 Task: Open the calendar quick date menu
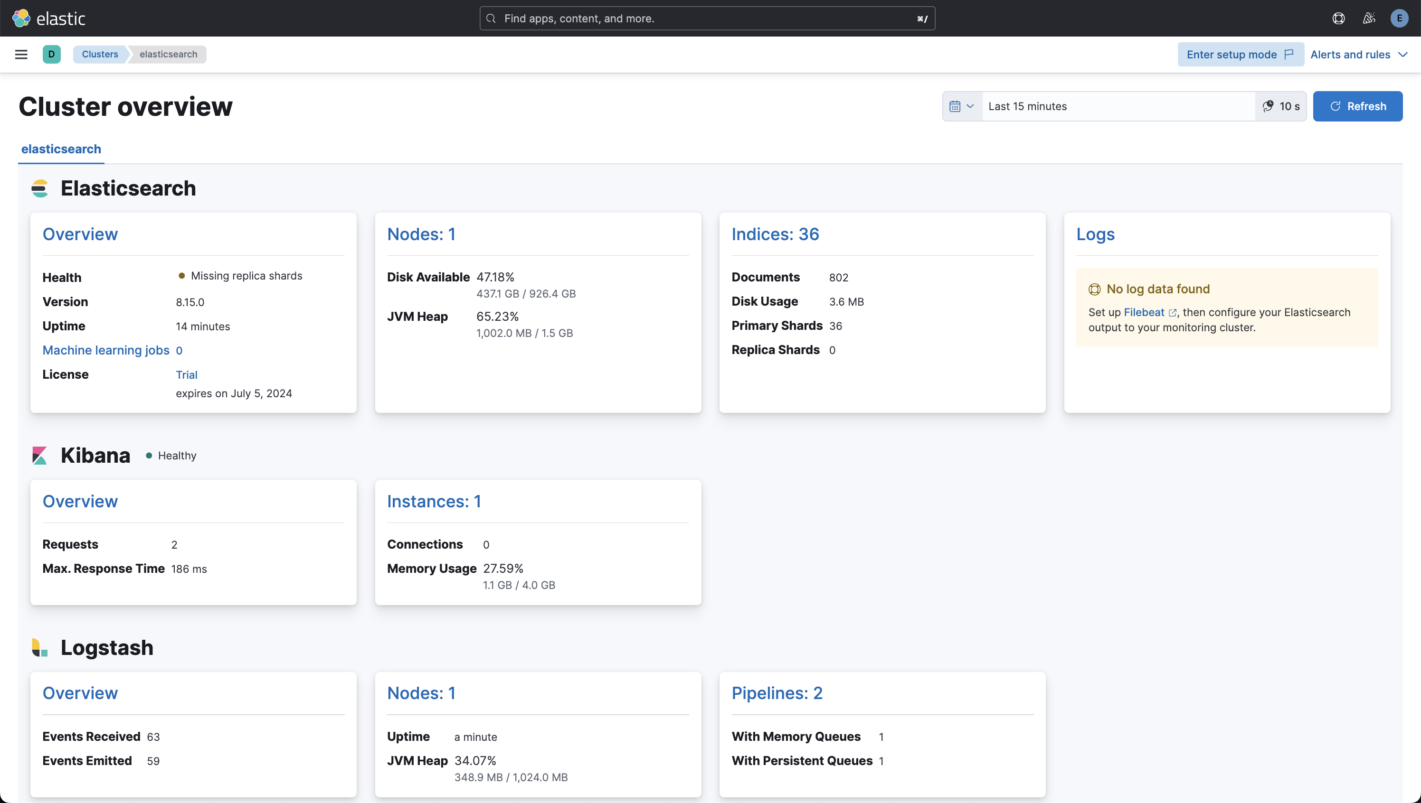point(961,106)
